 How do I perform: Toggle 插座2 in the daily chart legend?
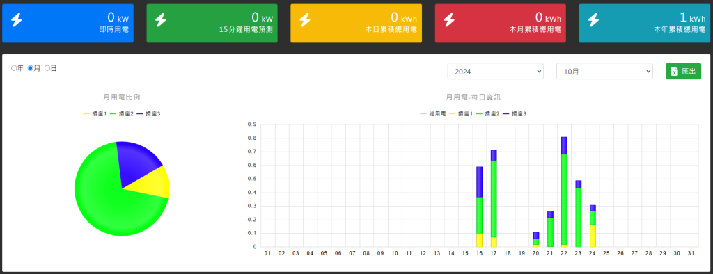tap(487, 113)
